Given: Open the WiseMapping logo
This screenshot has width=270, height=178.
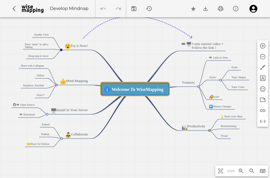Looking at the screenshot, I should click(x=33, y=9).
